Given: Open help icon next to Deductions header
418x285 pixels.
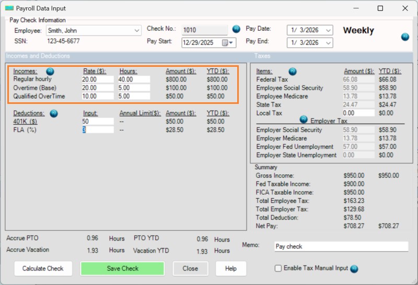Looking at the screenshot, I should click(x=54, y=113).
